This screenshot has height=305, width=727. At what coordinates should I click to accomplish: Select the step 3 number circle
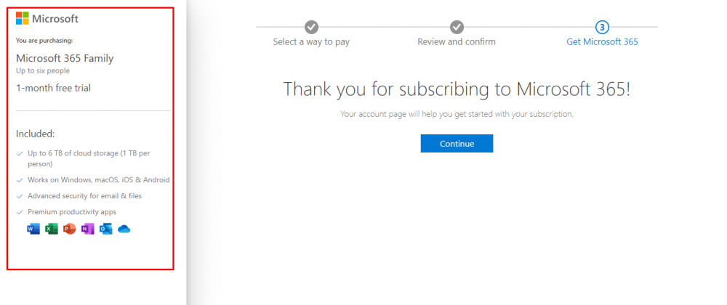[602, 27]
